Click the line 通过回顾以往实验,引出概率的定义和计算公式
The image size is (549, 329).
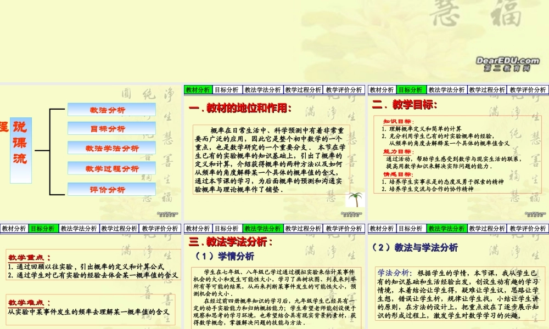[x=86, y=267]
